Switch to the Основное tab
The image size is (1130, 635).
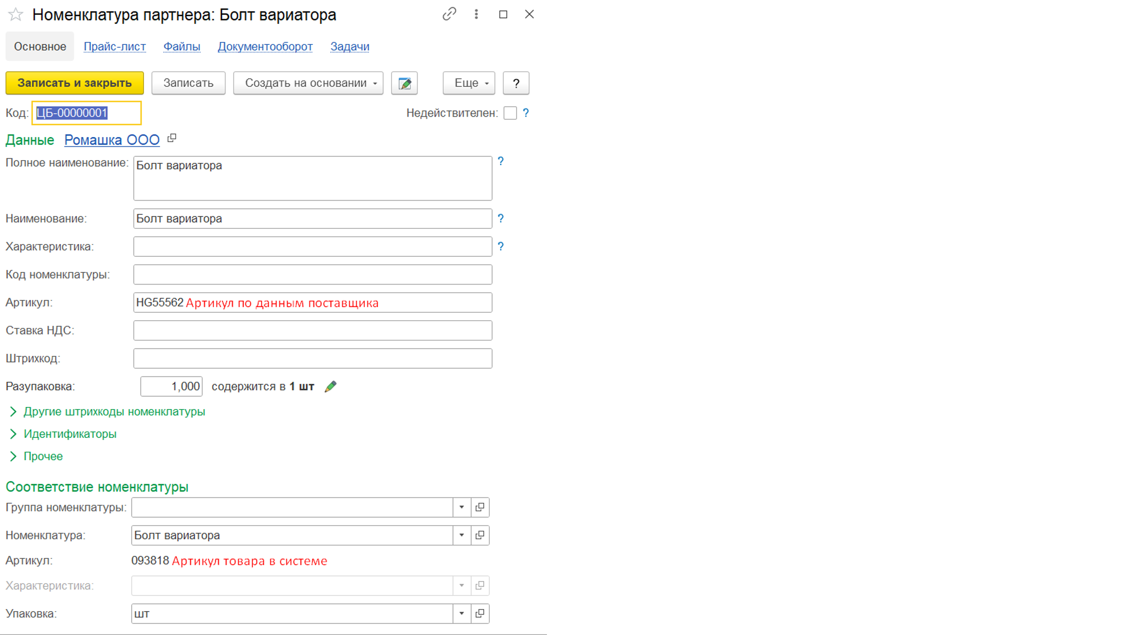click(40, 46)
